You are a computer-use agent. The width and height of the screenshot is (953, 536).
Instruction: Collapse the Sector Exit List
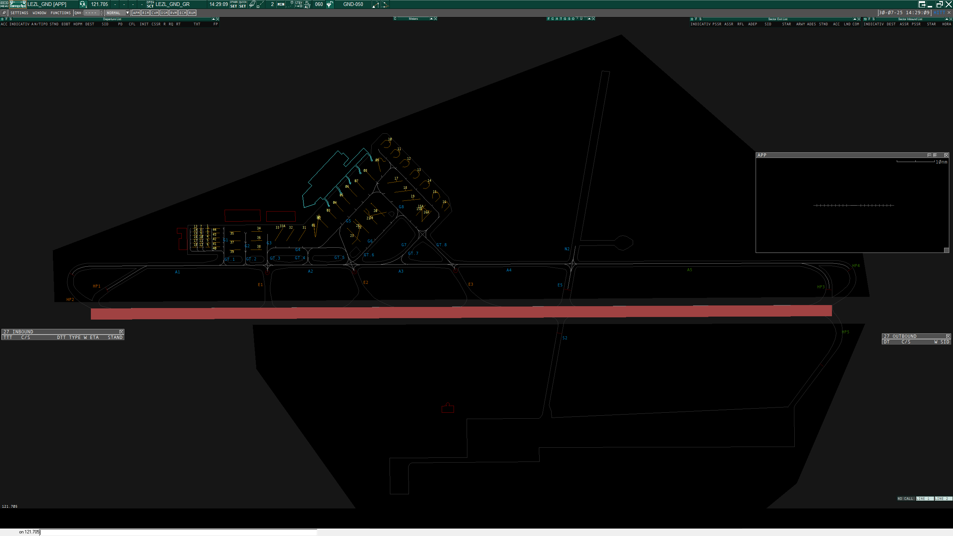click(855, 19)
